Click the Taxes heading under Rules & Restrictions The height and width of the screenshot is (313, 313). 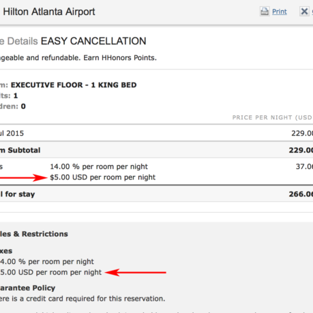6,251
